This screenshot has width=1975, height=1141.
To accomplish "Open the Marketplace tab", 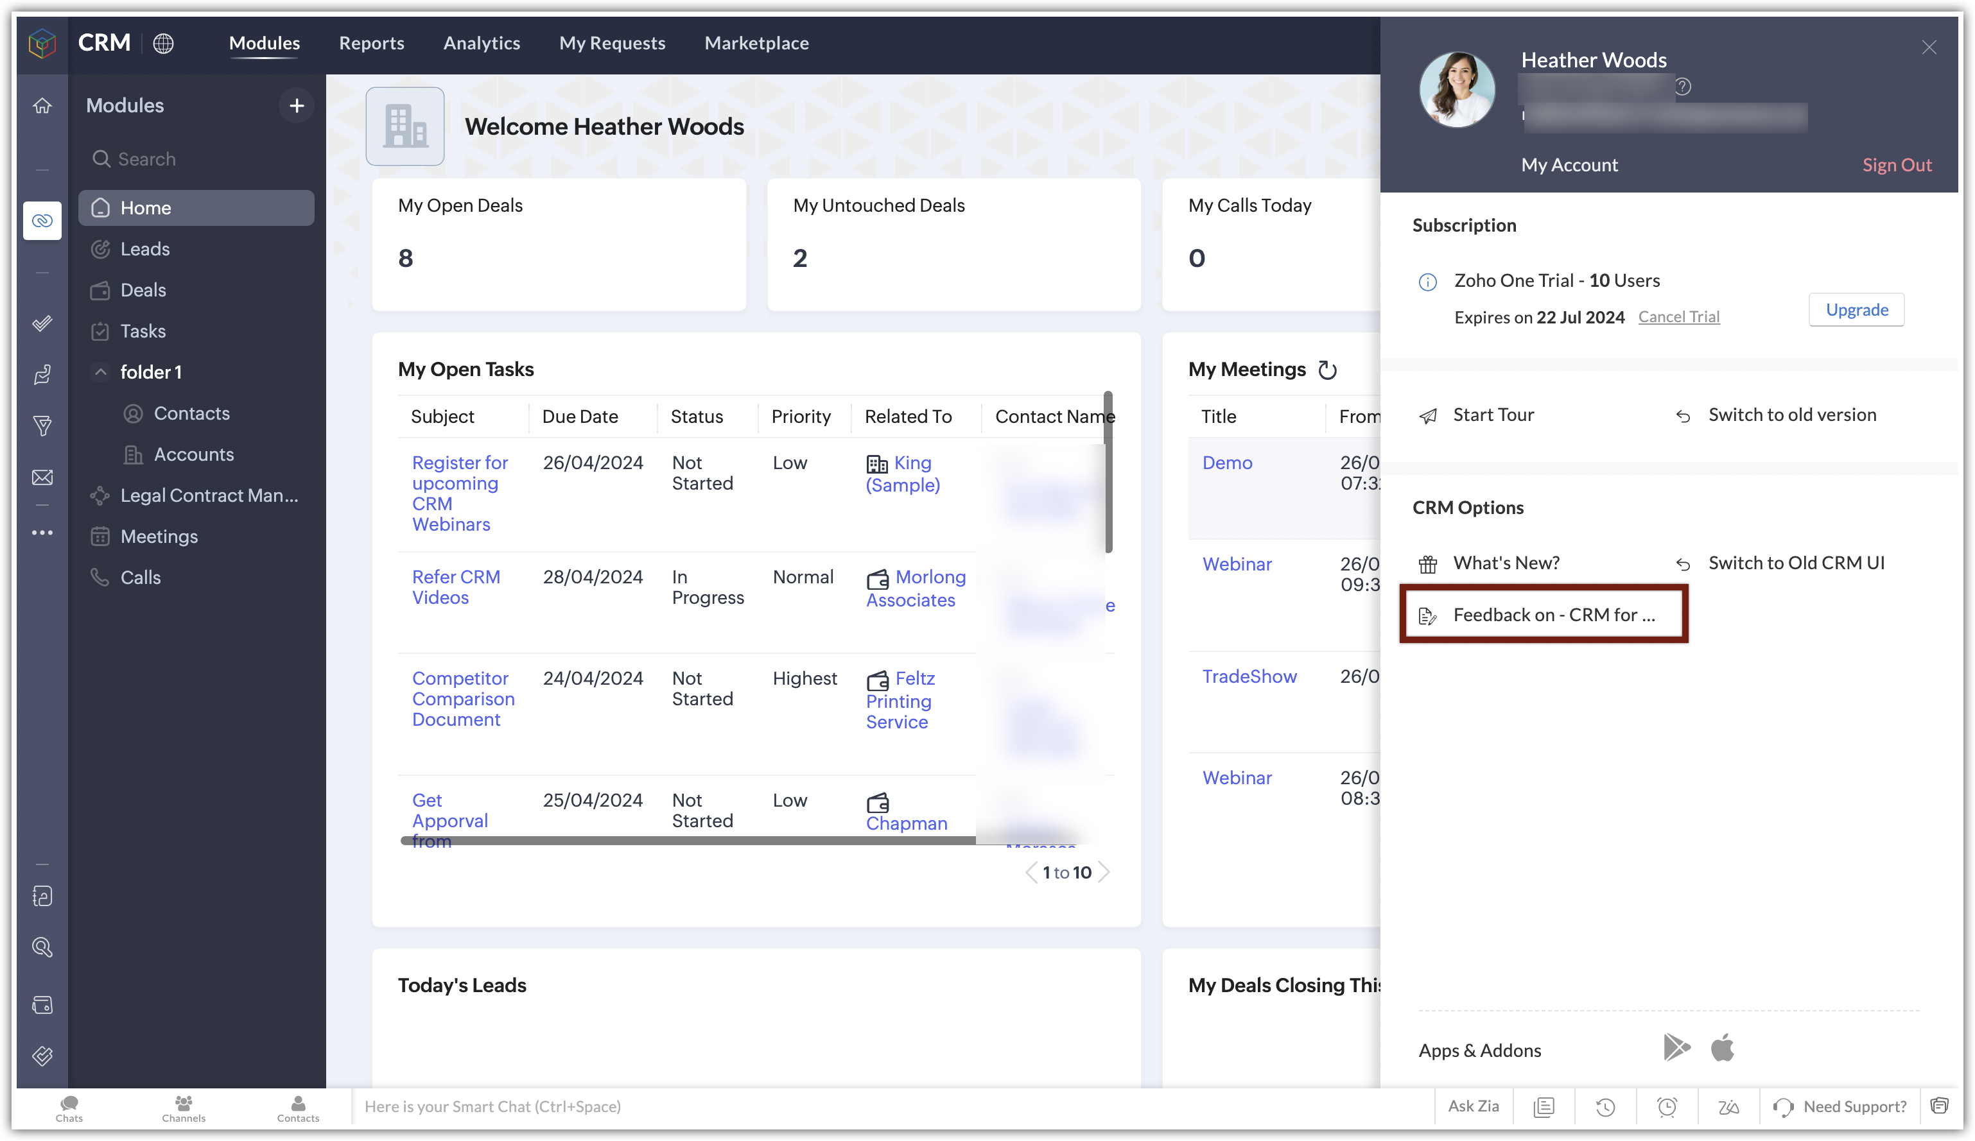I will coord(756,43).
